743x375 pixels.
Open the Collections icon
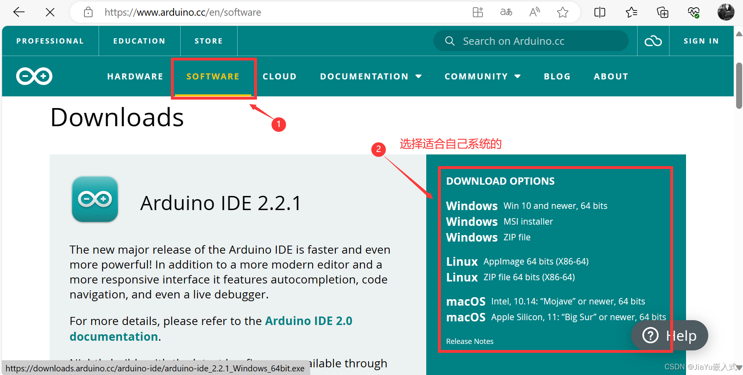pos(663,12)
